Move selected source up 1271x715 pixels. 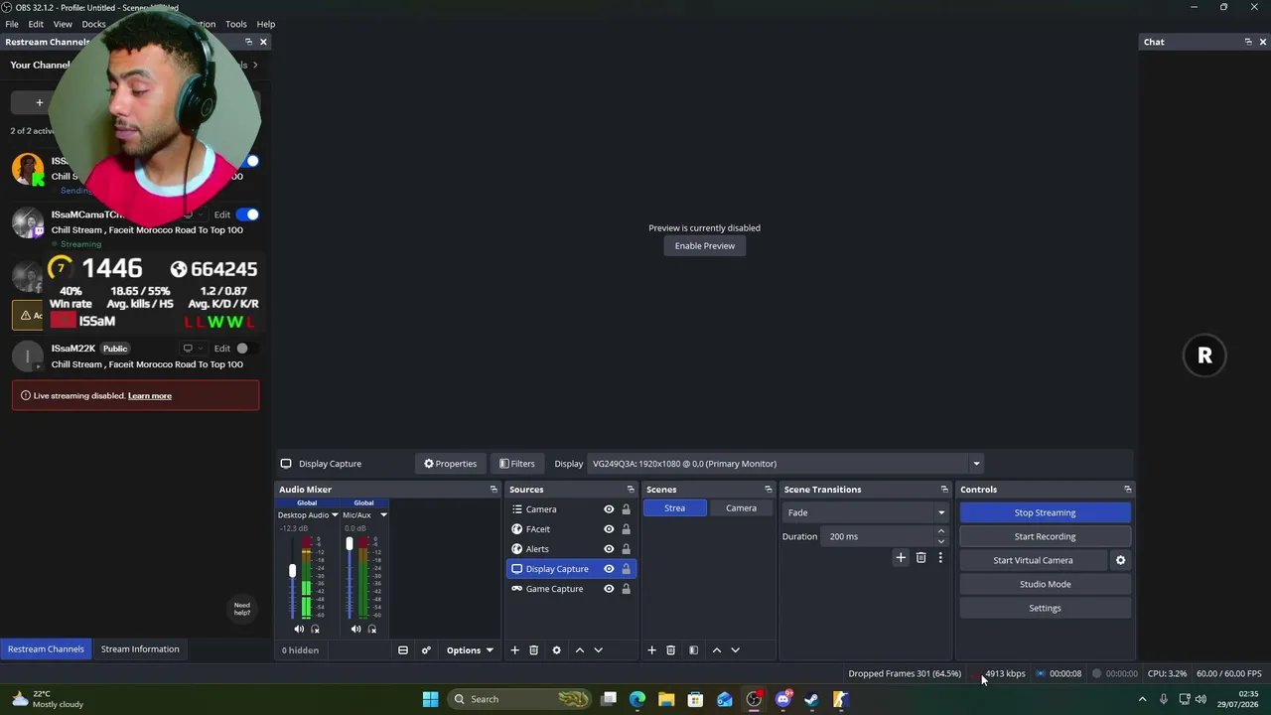click(x=580, y=650)
